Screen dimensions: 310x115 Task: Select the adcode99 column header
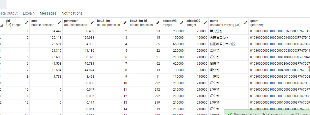pos(197,23)
